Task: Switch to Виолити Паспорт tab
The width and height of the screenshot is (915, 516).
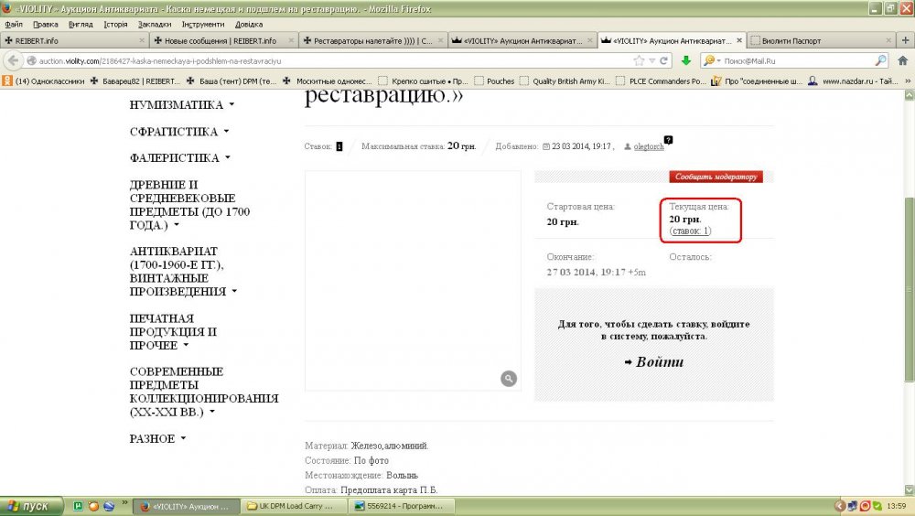Action: 820,40
